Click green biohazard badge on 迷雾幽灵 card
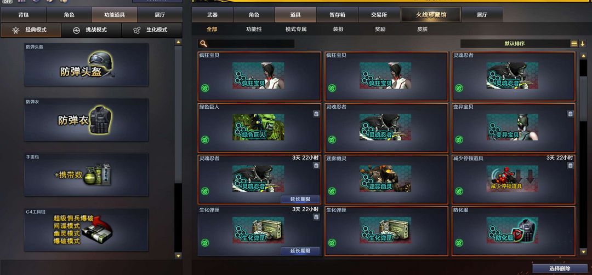This screenshot has width=592, height=275. pos(332,191)
